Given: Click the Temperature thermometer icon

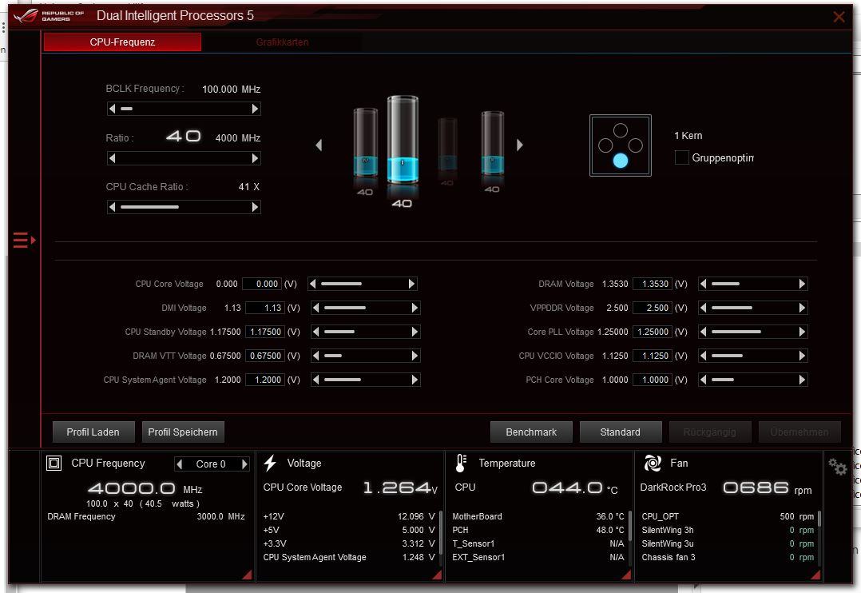Looking at the screenshot, I should click(461, 464).
